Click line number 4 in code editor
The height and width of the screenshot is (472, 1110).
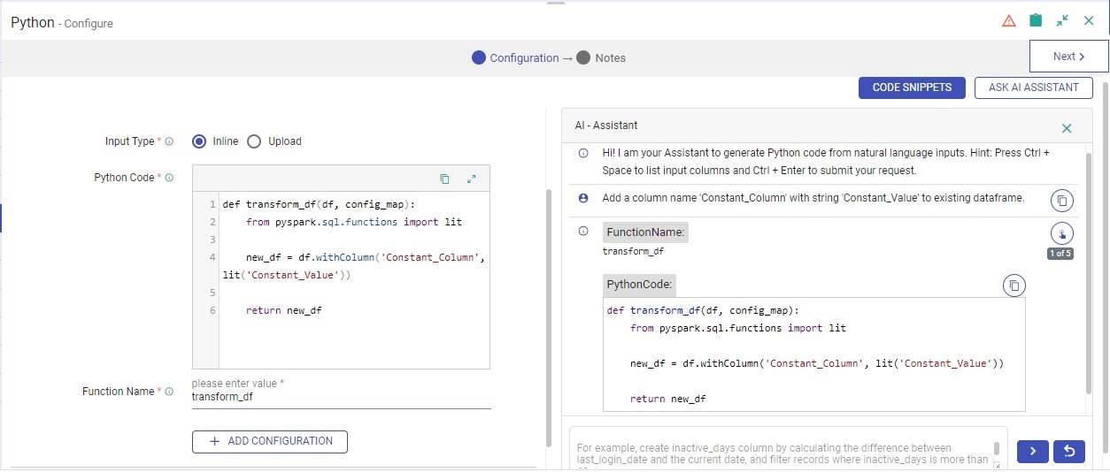coord(212,257)
